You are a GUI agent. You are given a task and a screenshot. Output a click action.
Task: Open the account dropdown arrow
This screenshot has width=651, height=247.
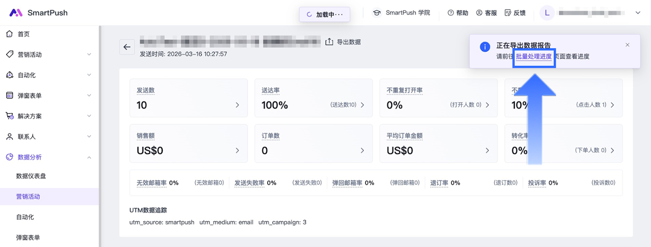(x=638, y=13)
